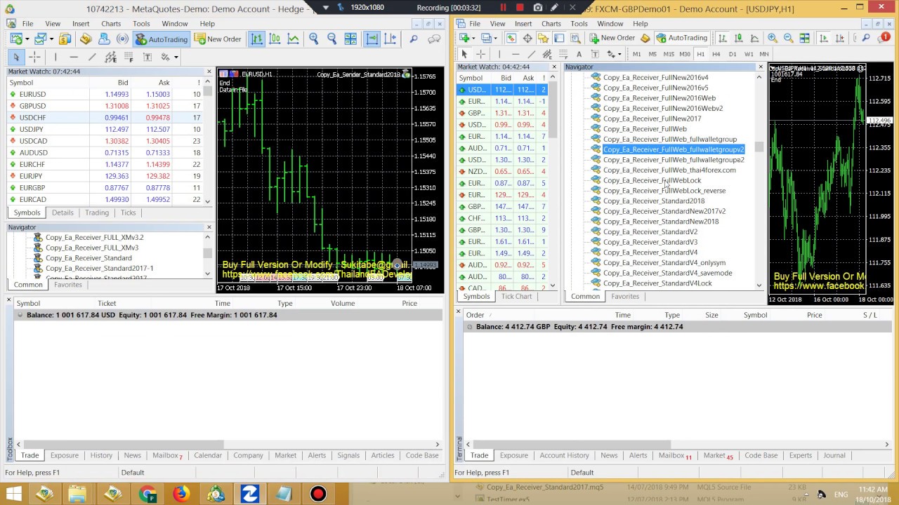Viewport: 899px width, 505px height.
Task: Zoom out chart in FXCM window
Action: point(788,38)
